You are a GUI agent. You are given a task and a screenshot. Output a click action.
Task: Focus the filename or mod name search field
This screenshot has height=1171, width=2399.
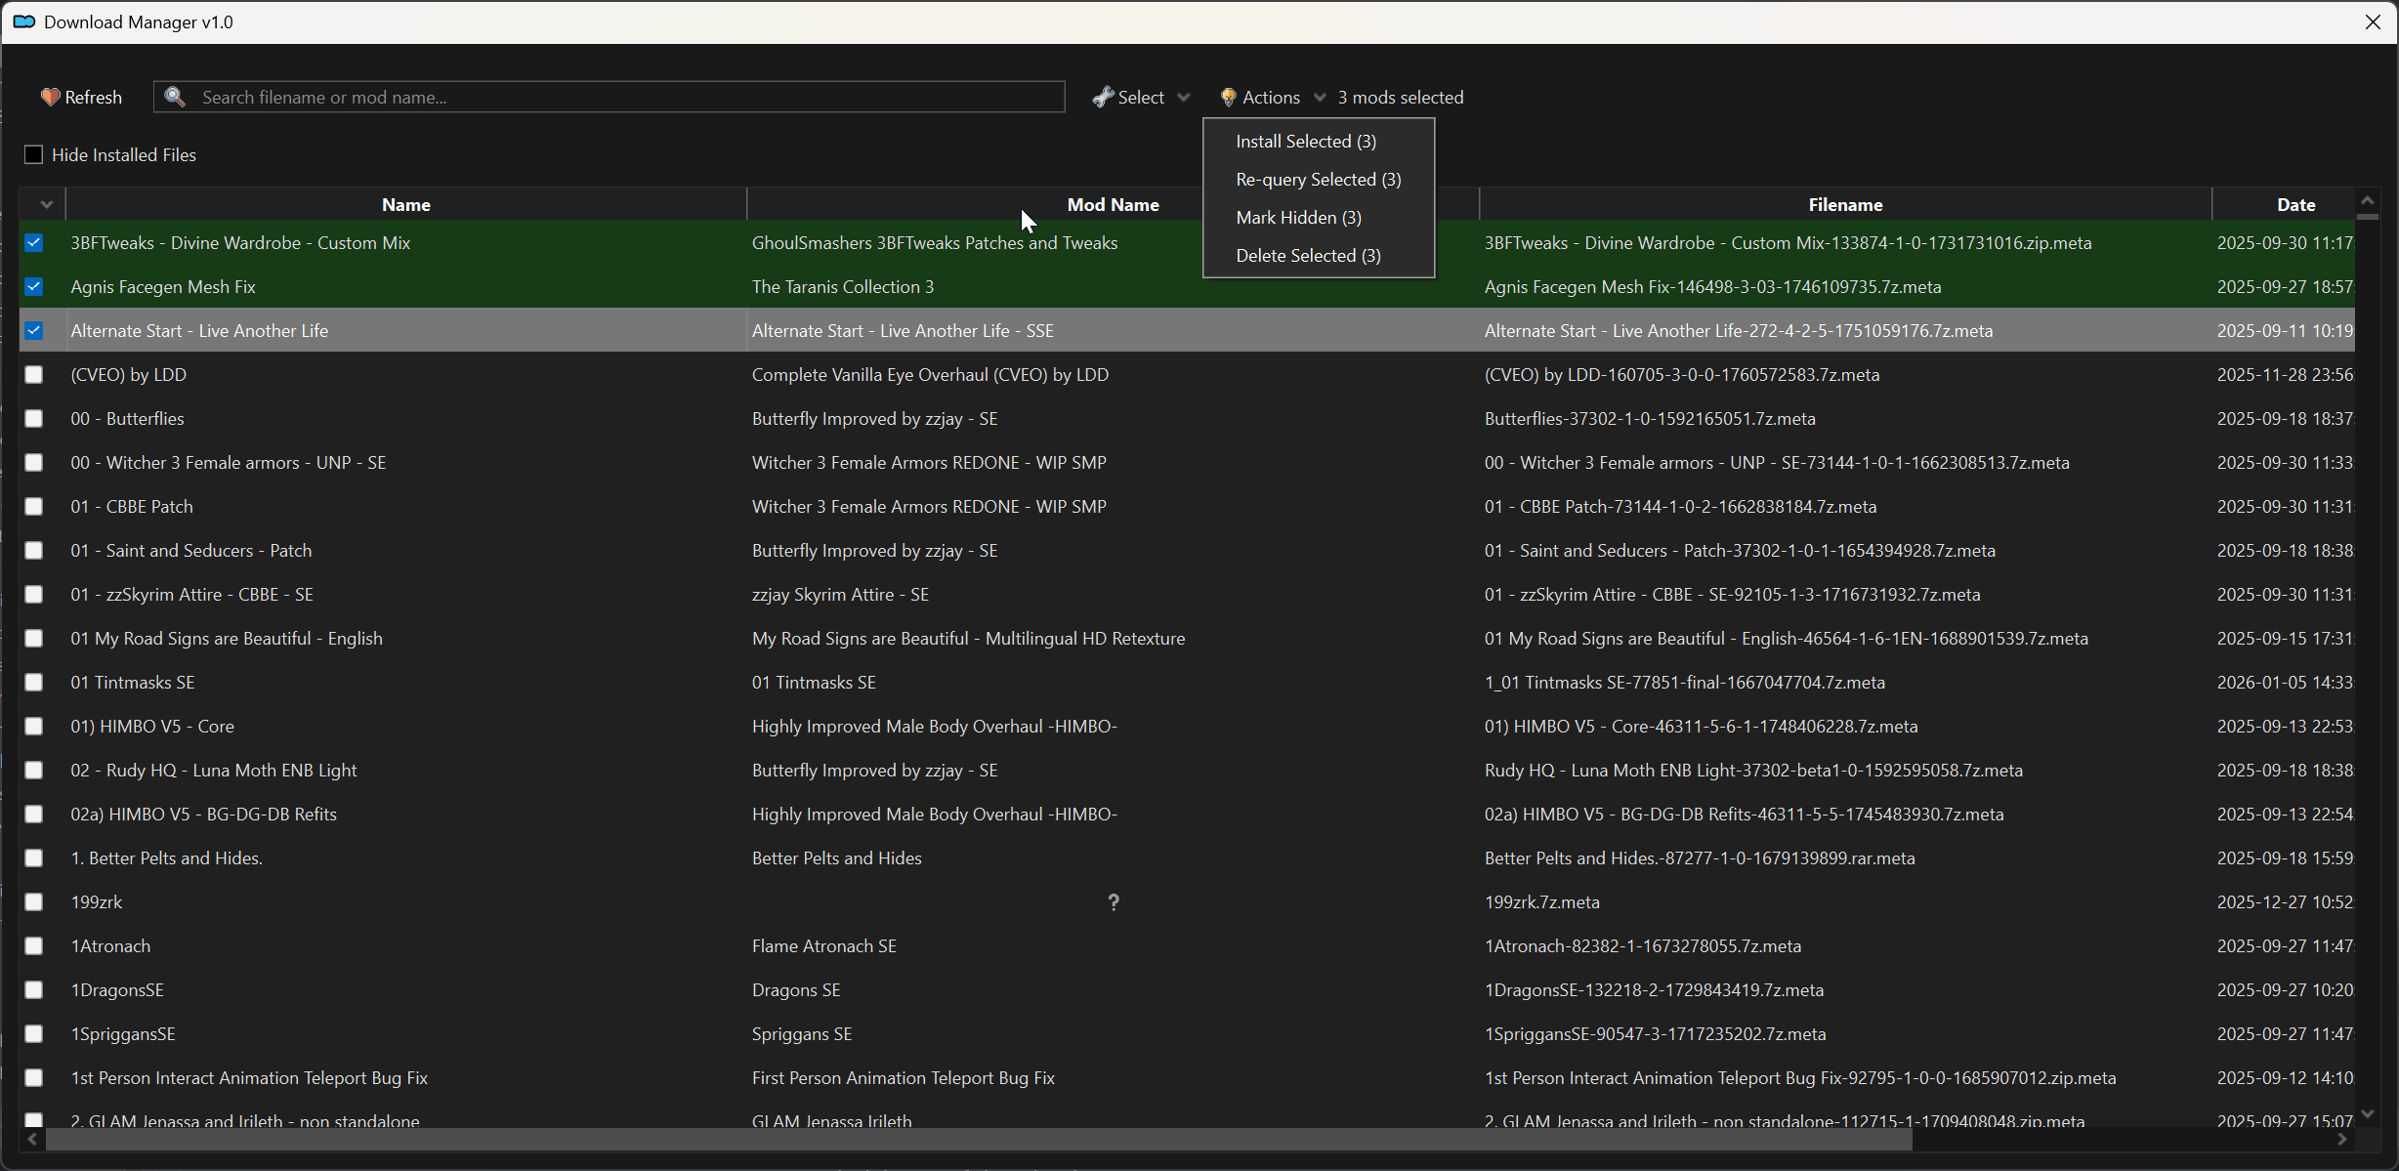click(625, 97)
